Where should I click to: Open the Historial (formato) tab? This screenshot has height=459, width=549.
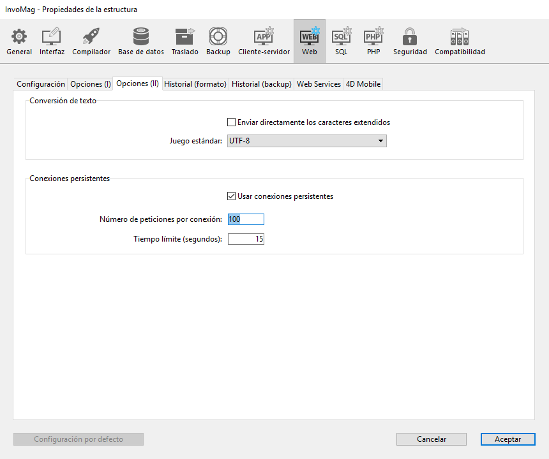tap(195, 84)
